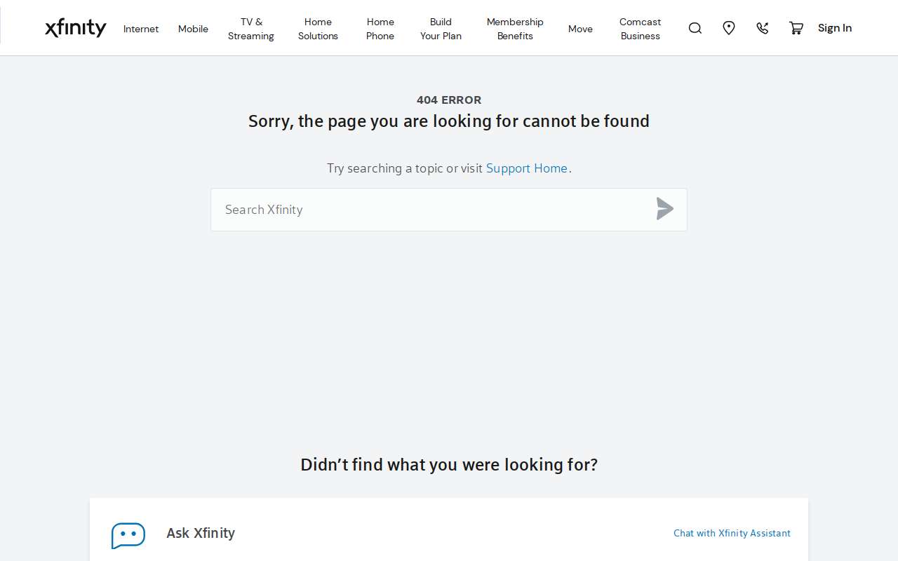Open Chat with Xfinity Assistant link
Image resolution: width=898 pixels, height=561 pixels.
[732, 533]
